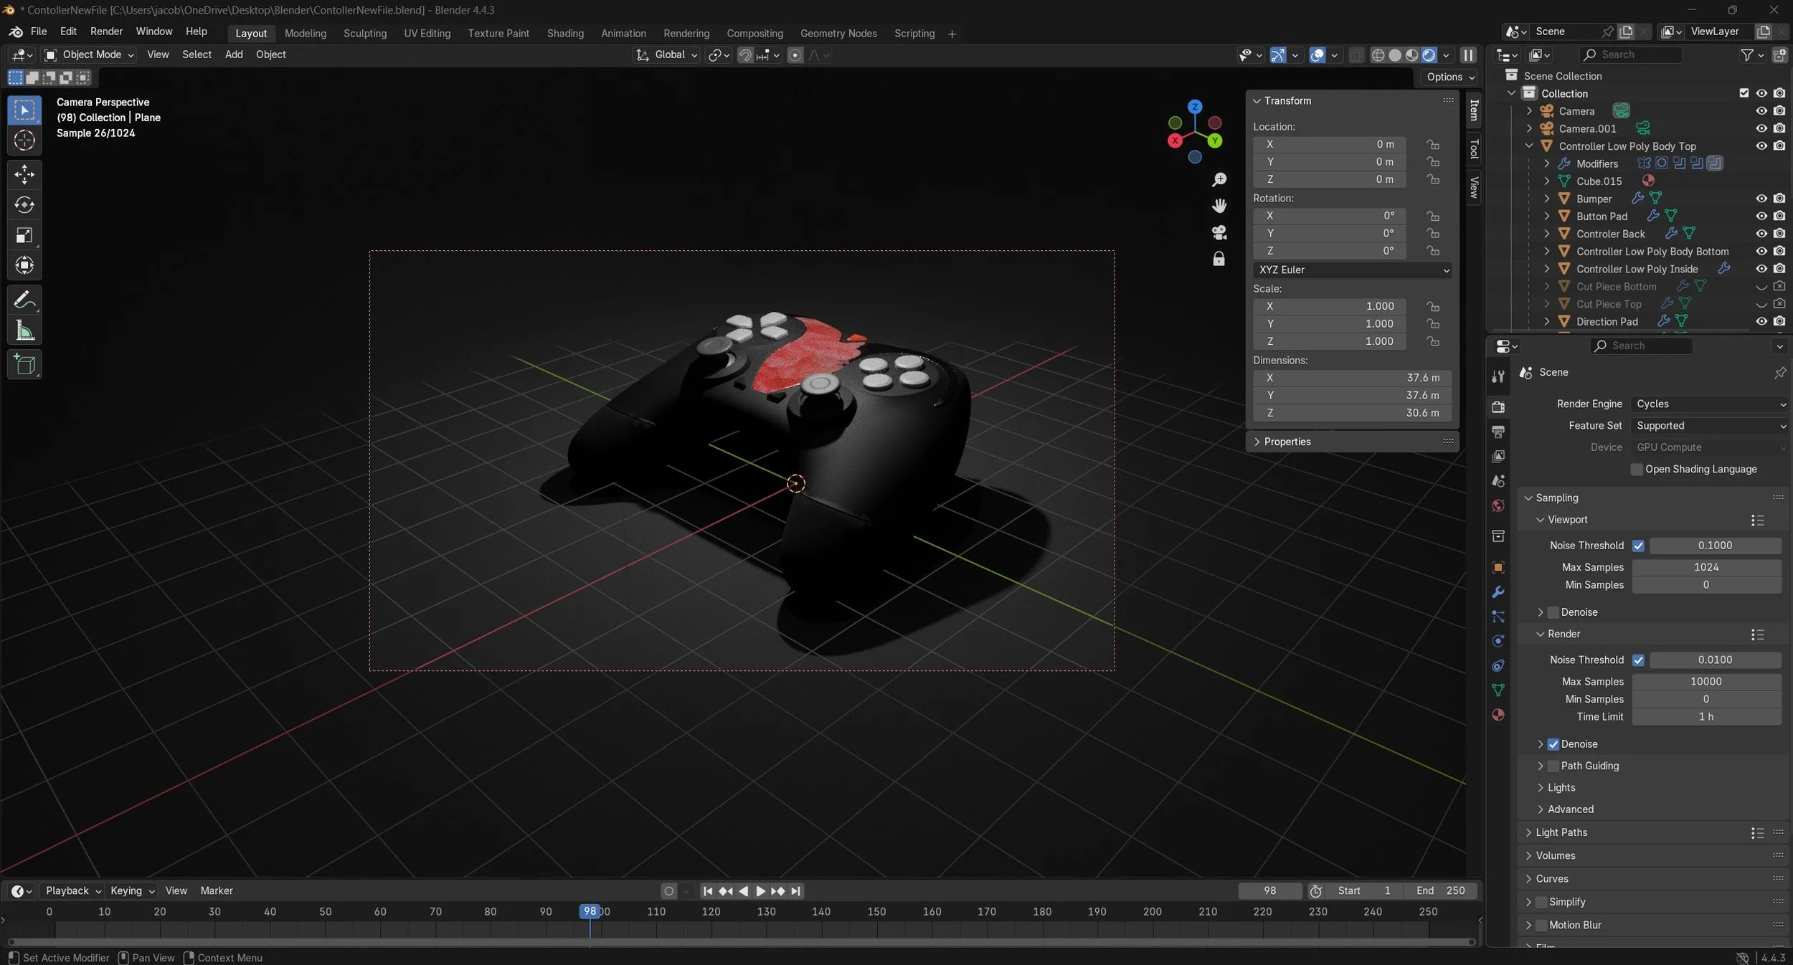
Task: Select the Annotate tool
Action: (x=24, y=300)
